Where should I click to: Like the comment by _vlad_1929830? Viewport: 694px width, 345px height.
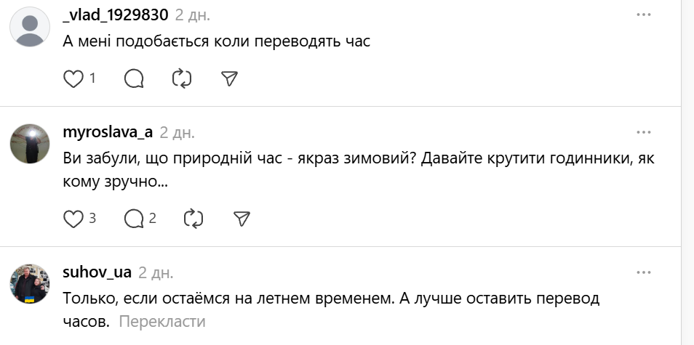tap(73, 78)
